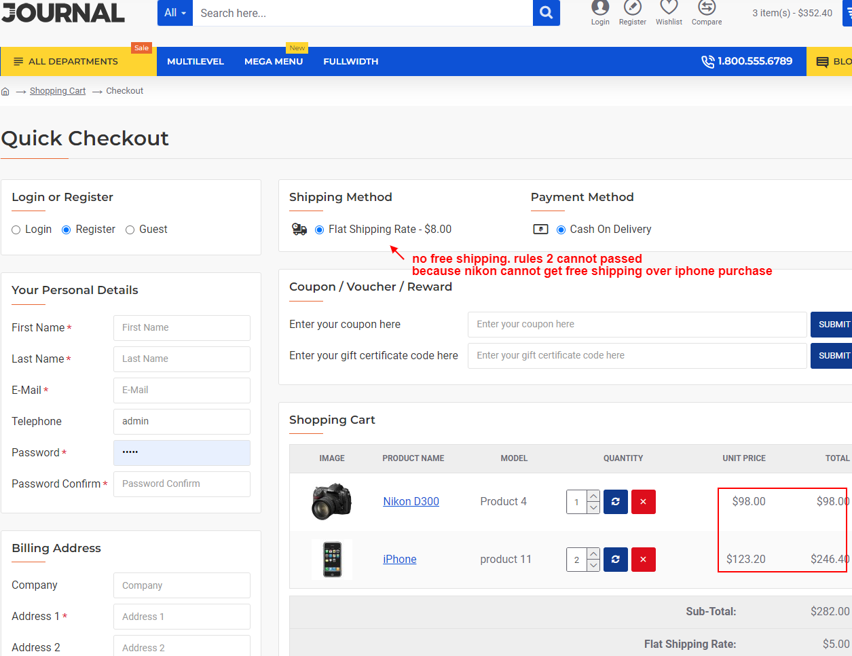Viewport: 852px width, 656px height.
Task: Focus the Last Name field
Action: (182, 359)
